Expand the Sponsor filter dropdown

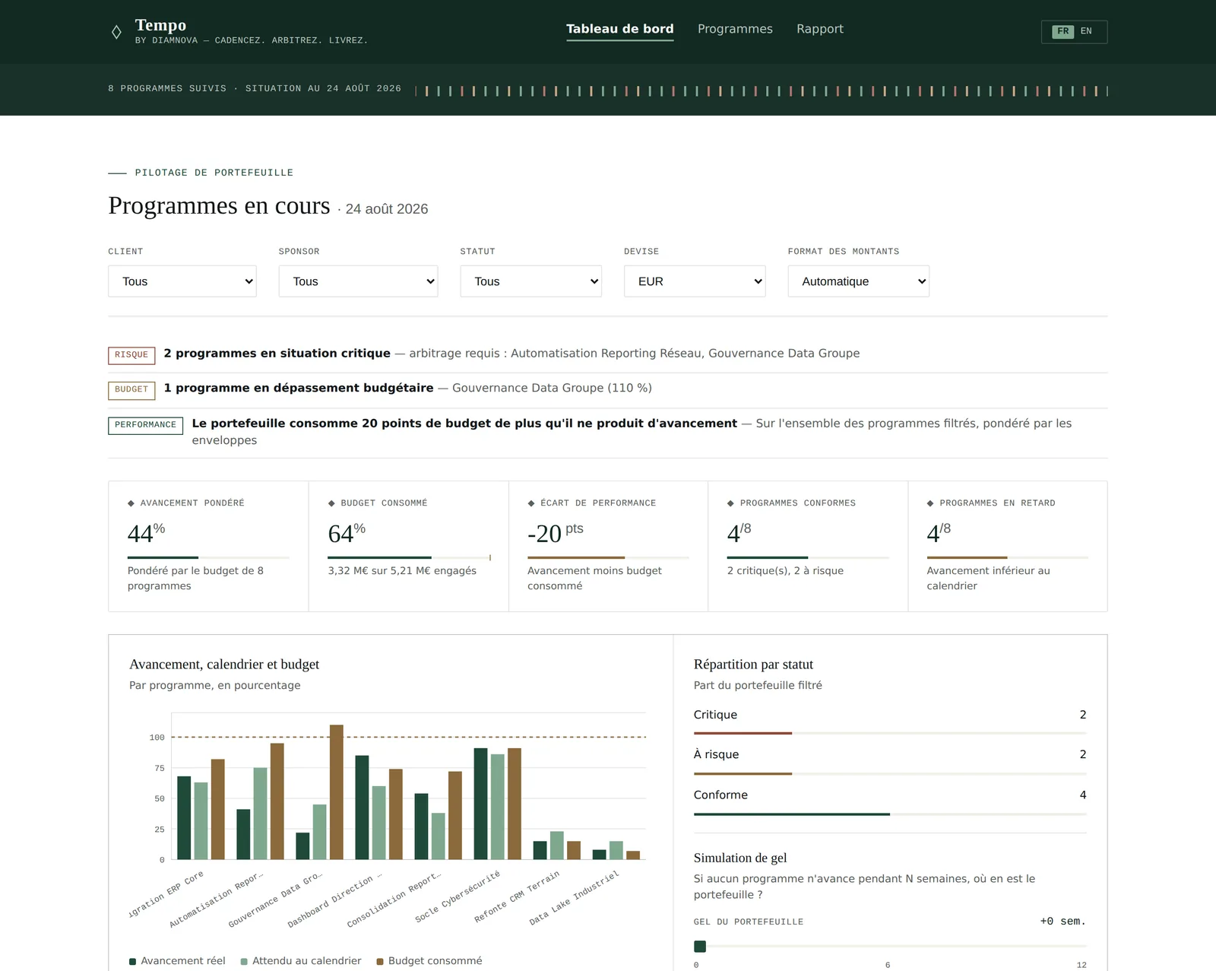358,281
